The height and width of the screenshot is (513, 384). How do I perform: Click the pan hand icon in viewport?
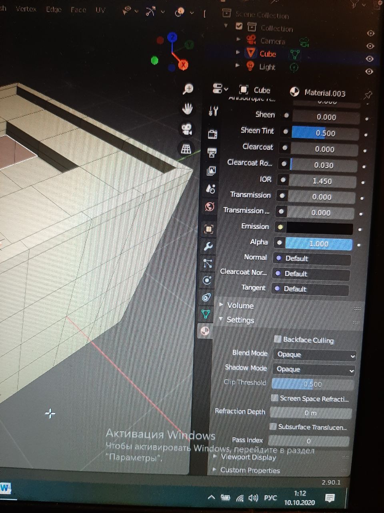(187, 109)
